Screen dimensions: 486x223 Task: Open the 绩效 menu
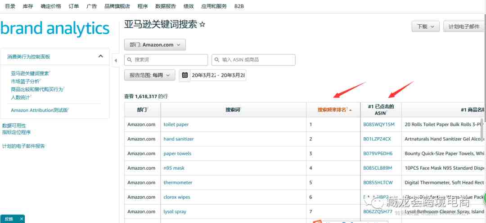(189, 6)
